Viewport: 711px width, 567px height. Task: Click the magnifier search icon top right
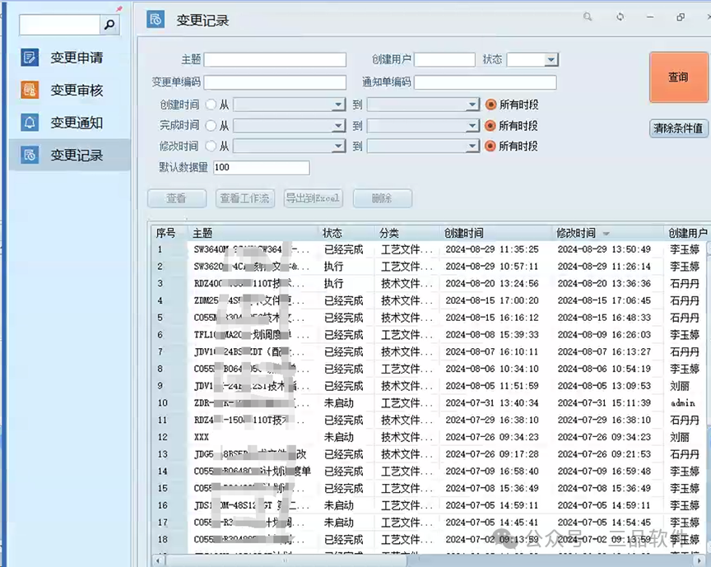[588, 16]
